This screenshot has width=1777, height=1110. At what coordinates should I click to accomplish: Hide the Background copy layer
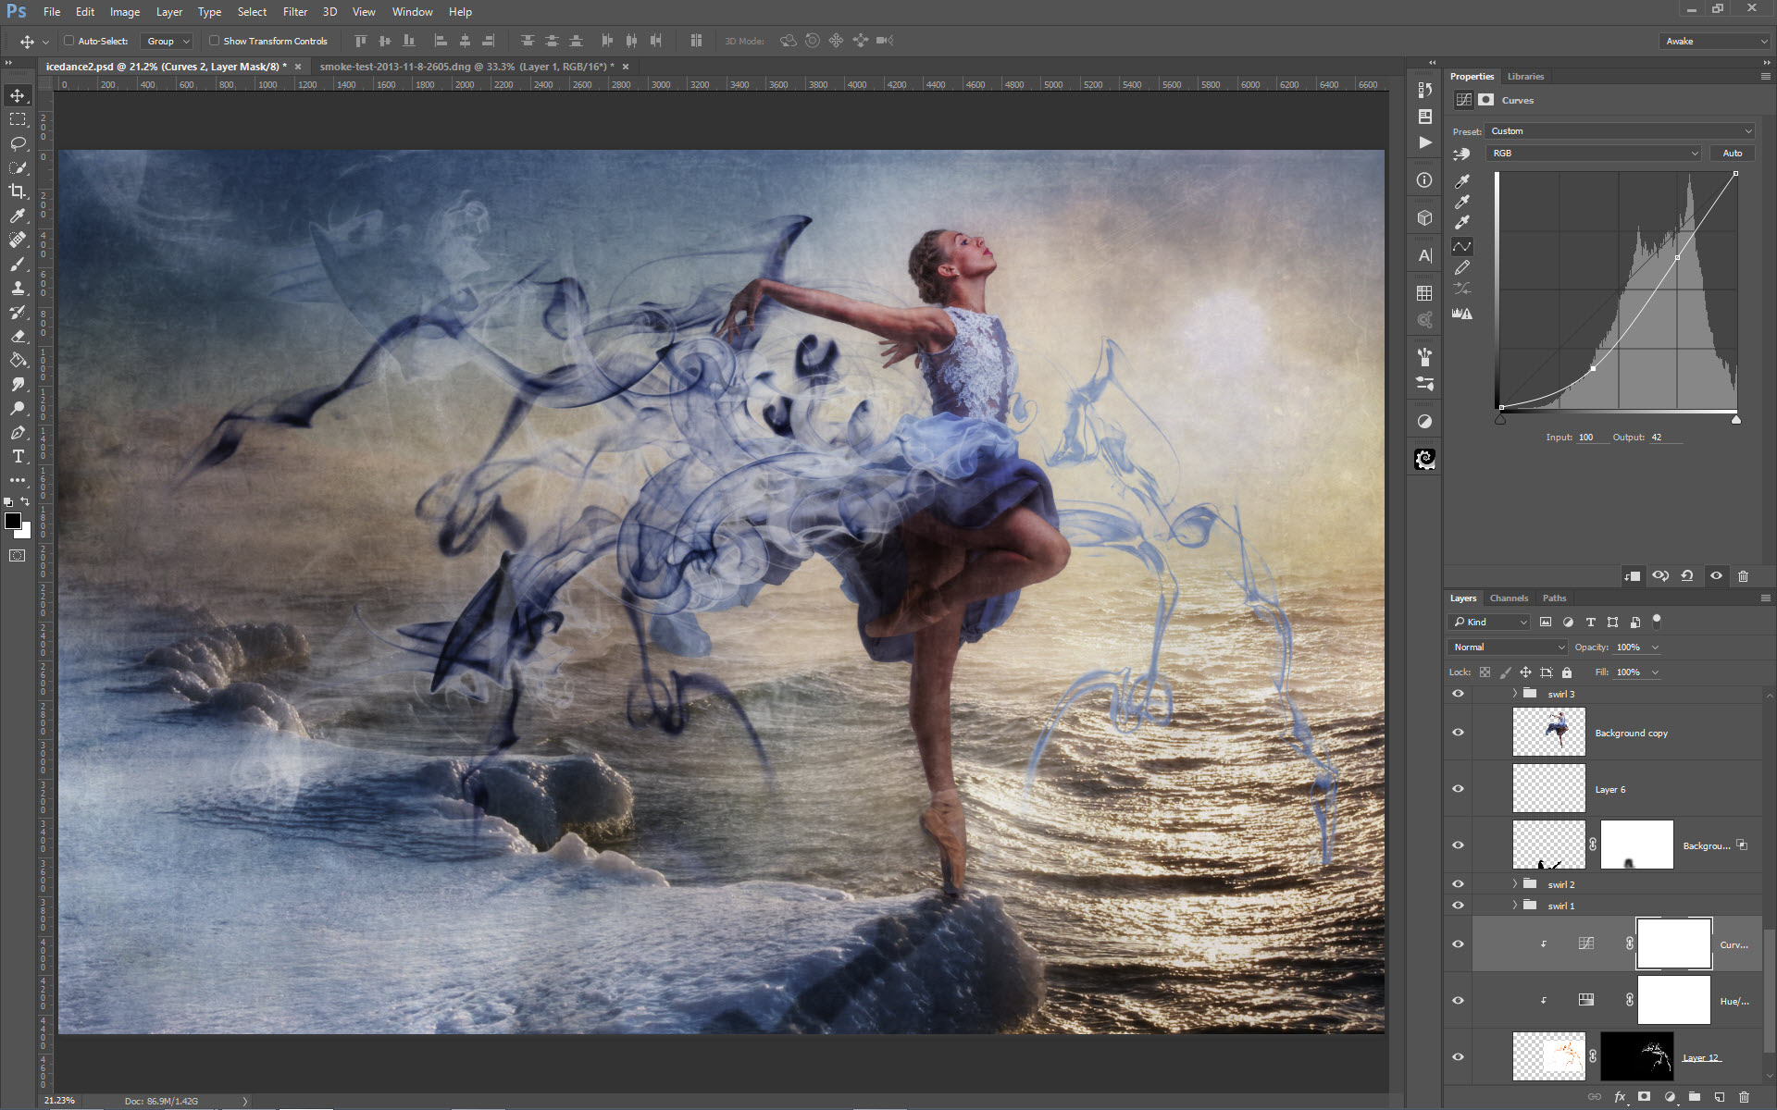[1458, 733]
